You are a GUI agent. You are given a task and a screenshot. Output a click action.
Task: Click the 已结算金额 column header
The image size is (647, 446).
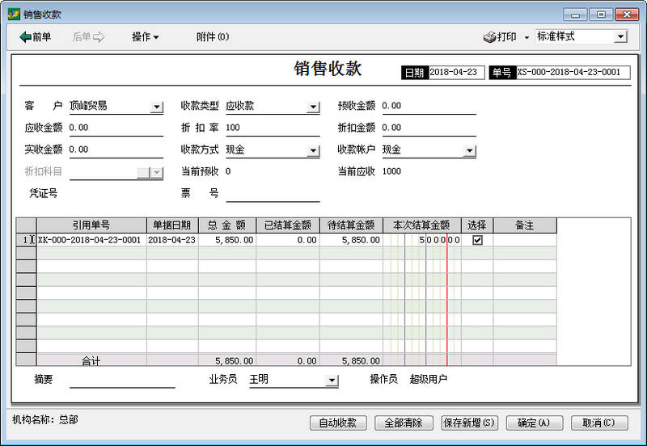click(288, 225)
